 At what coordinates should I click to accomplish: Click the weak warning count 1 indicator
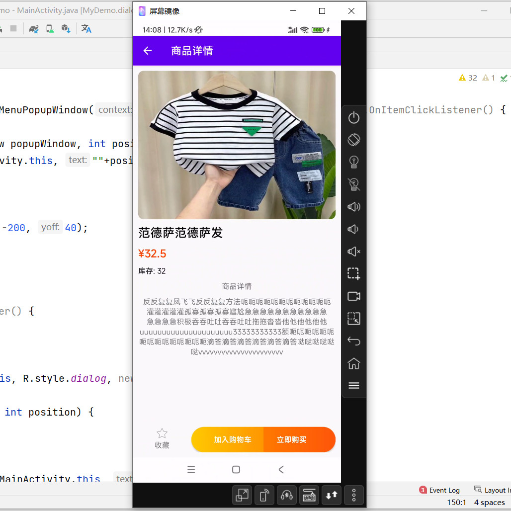[489, 78]
